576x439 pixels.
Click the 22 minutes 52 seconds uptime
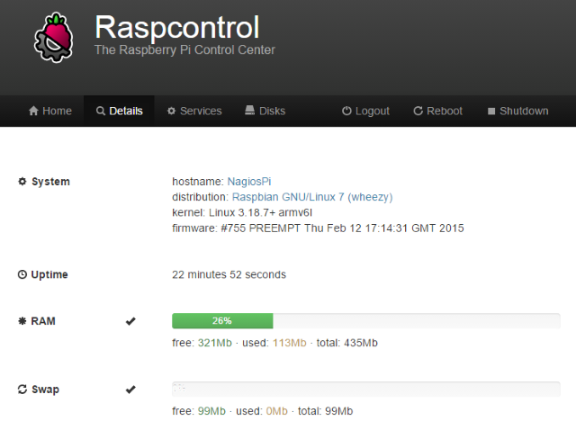(x=229, y=274)
